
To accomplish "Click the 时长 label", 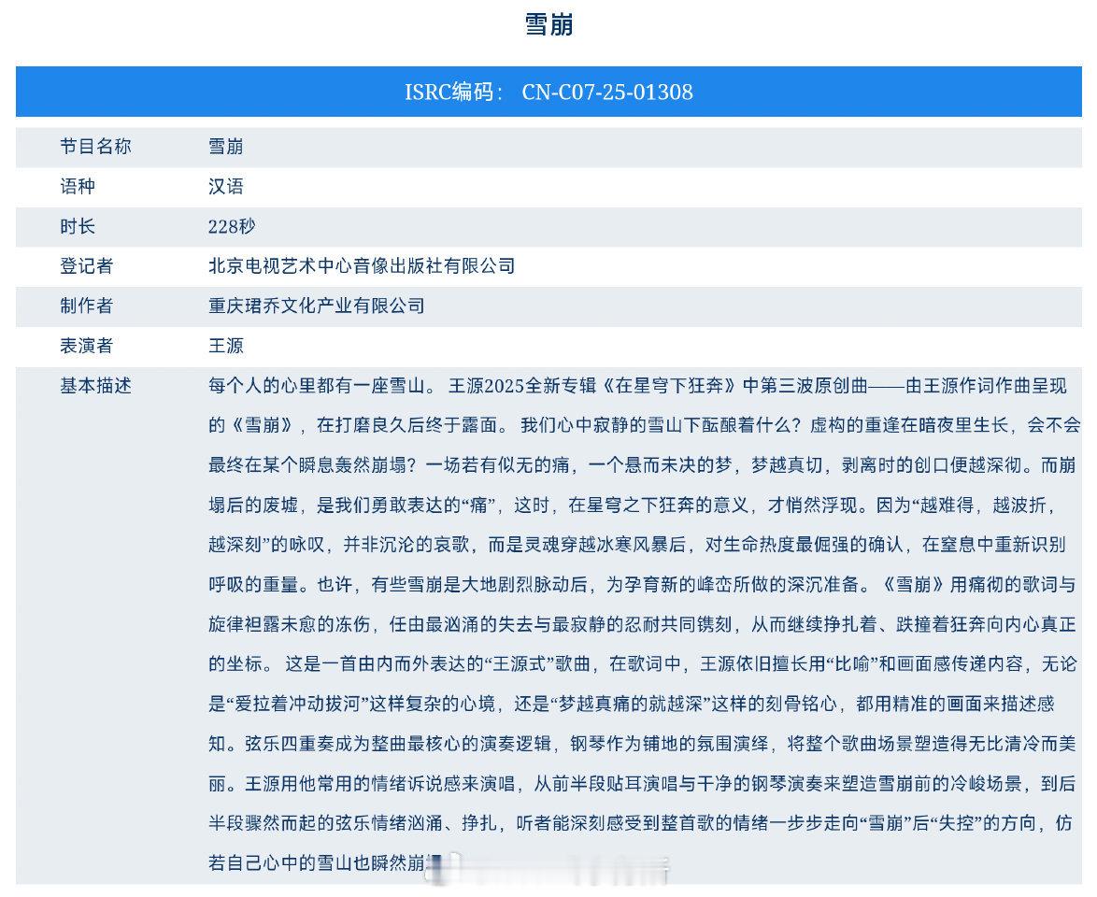I will 78,226.
